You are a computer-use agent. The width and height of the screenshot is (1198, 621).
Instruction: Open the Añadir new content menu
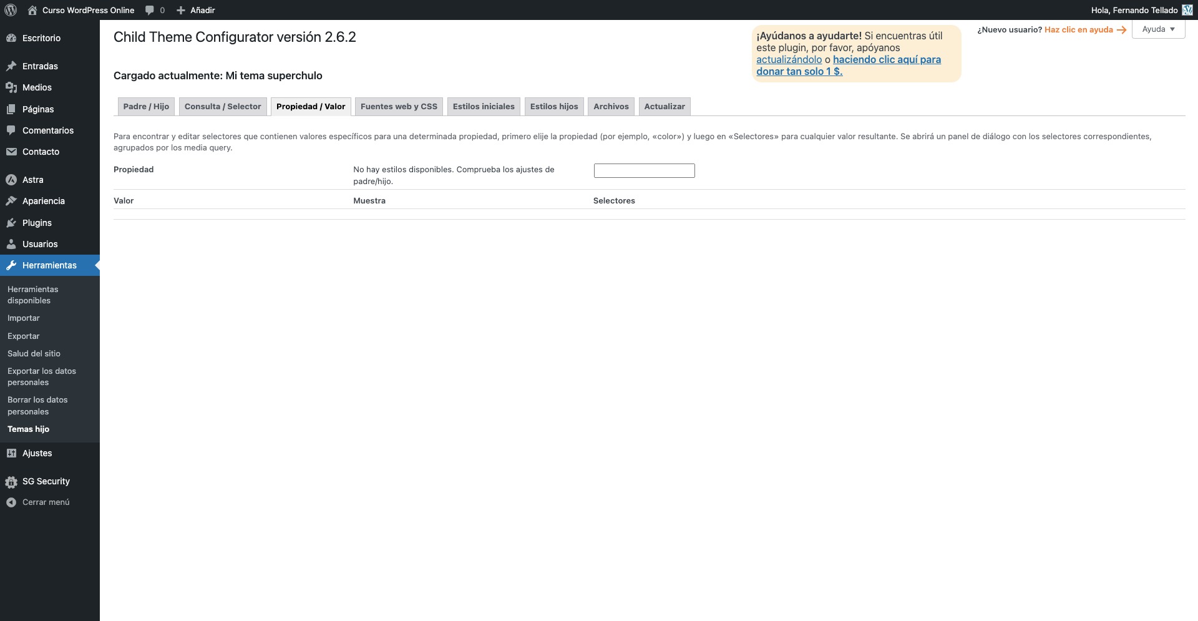point(196,10)
